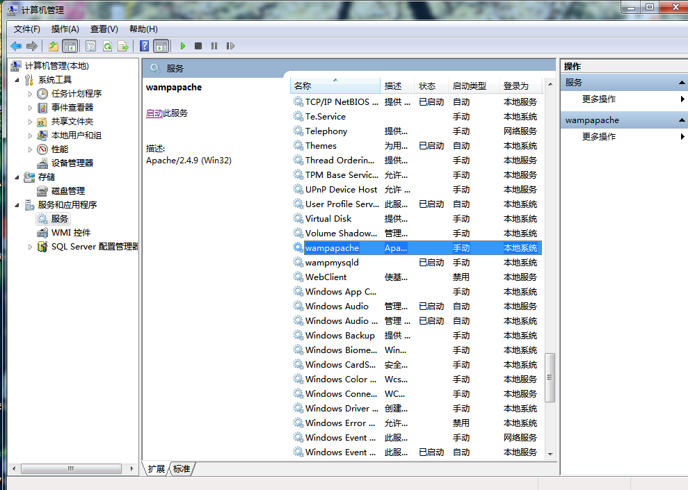Open the 文件(F) menu

click(26, 29)
